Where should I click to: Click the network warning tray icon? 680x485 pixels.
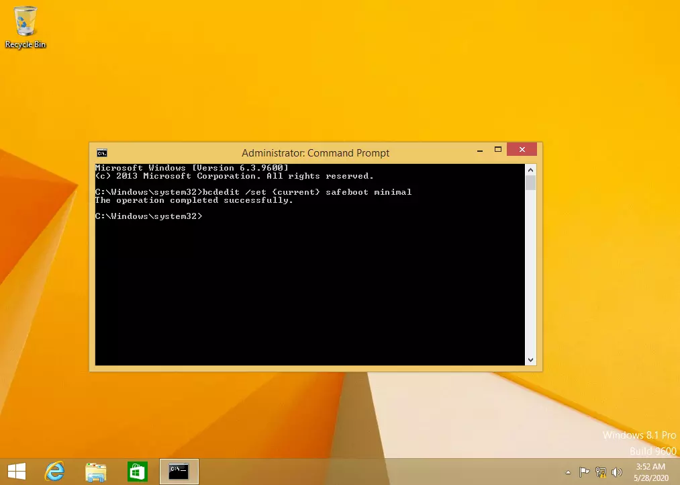600,472
